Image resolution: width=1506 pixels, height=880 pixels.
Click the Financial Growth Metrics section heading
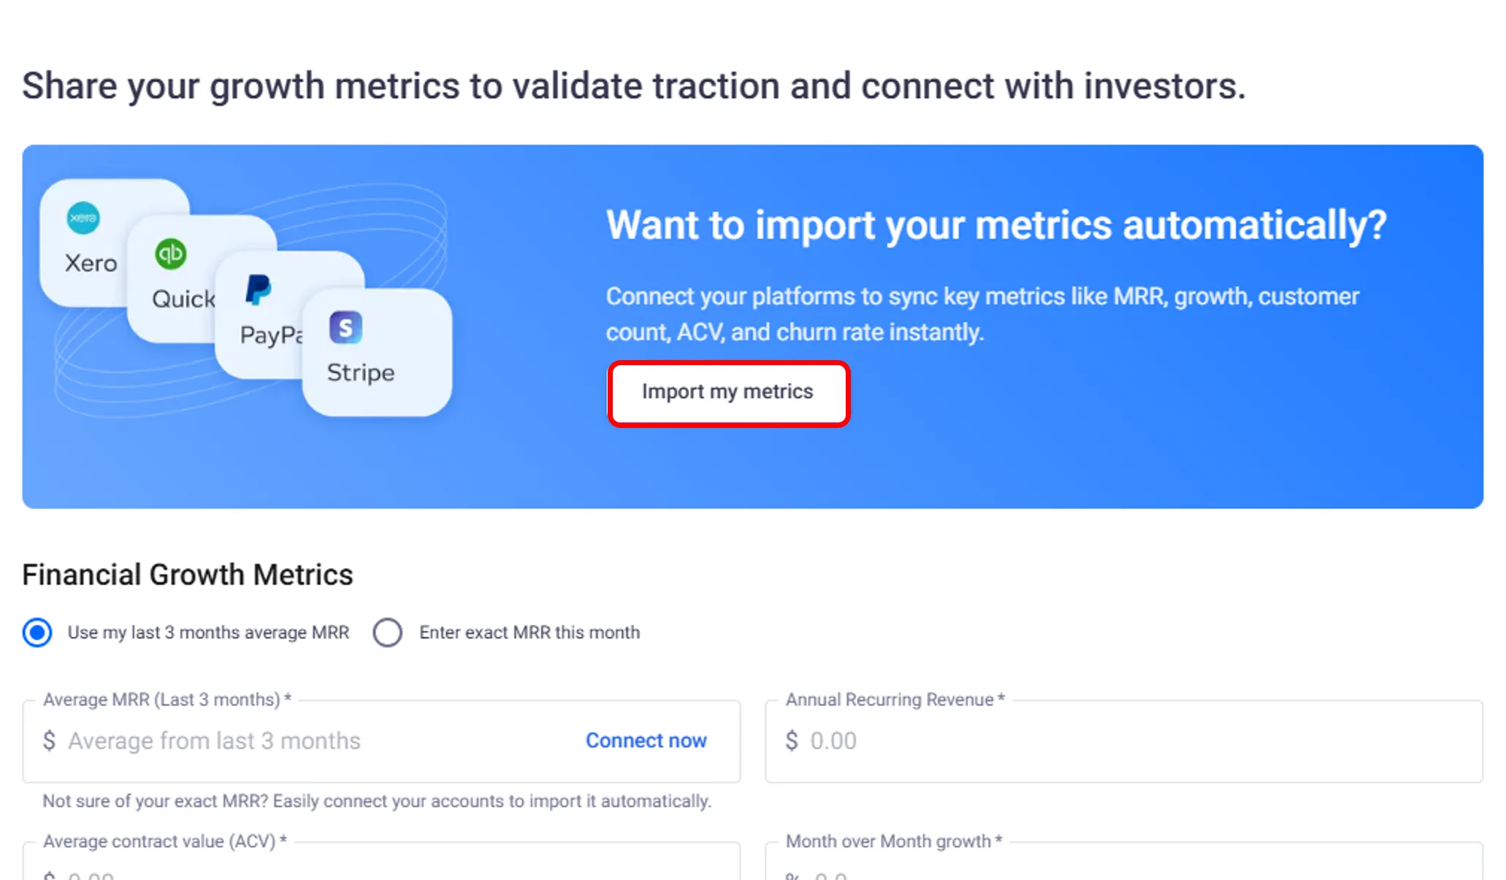click(188, 575)
